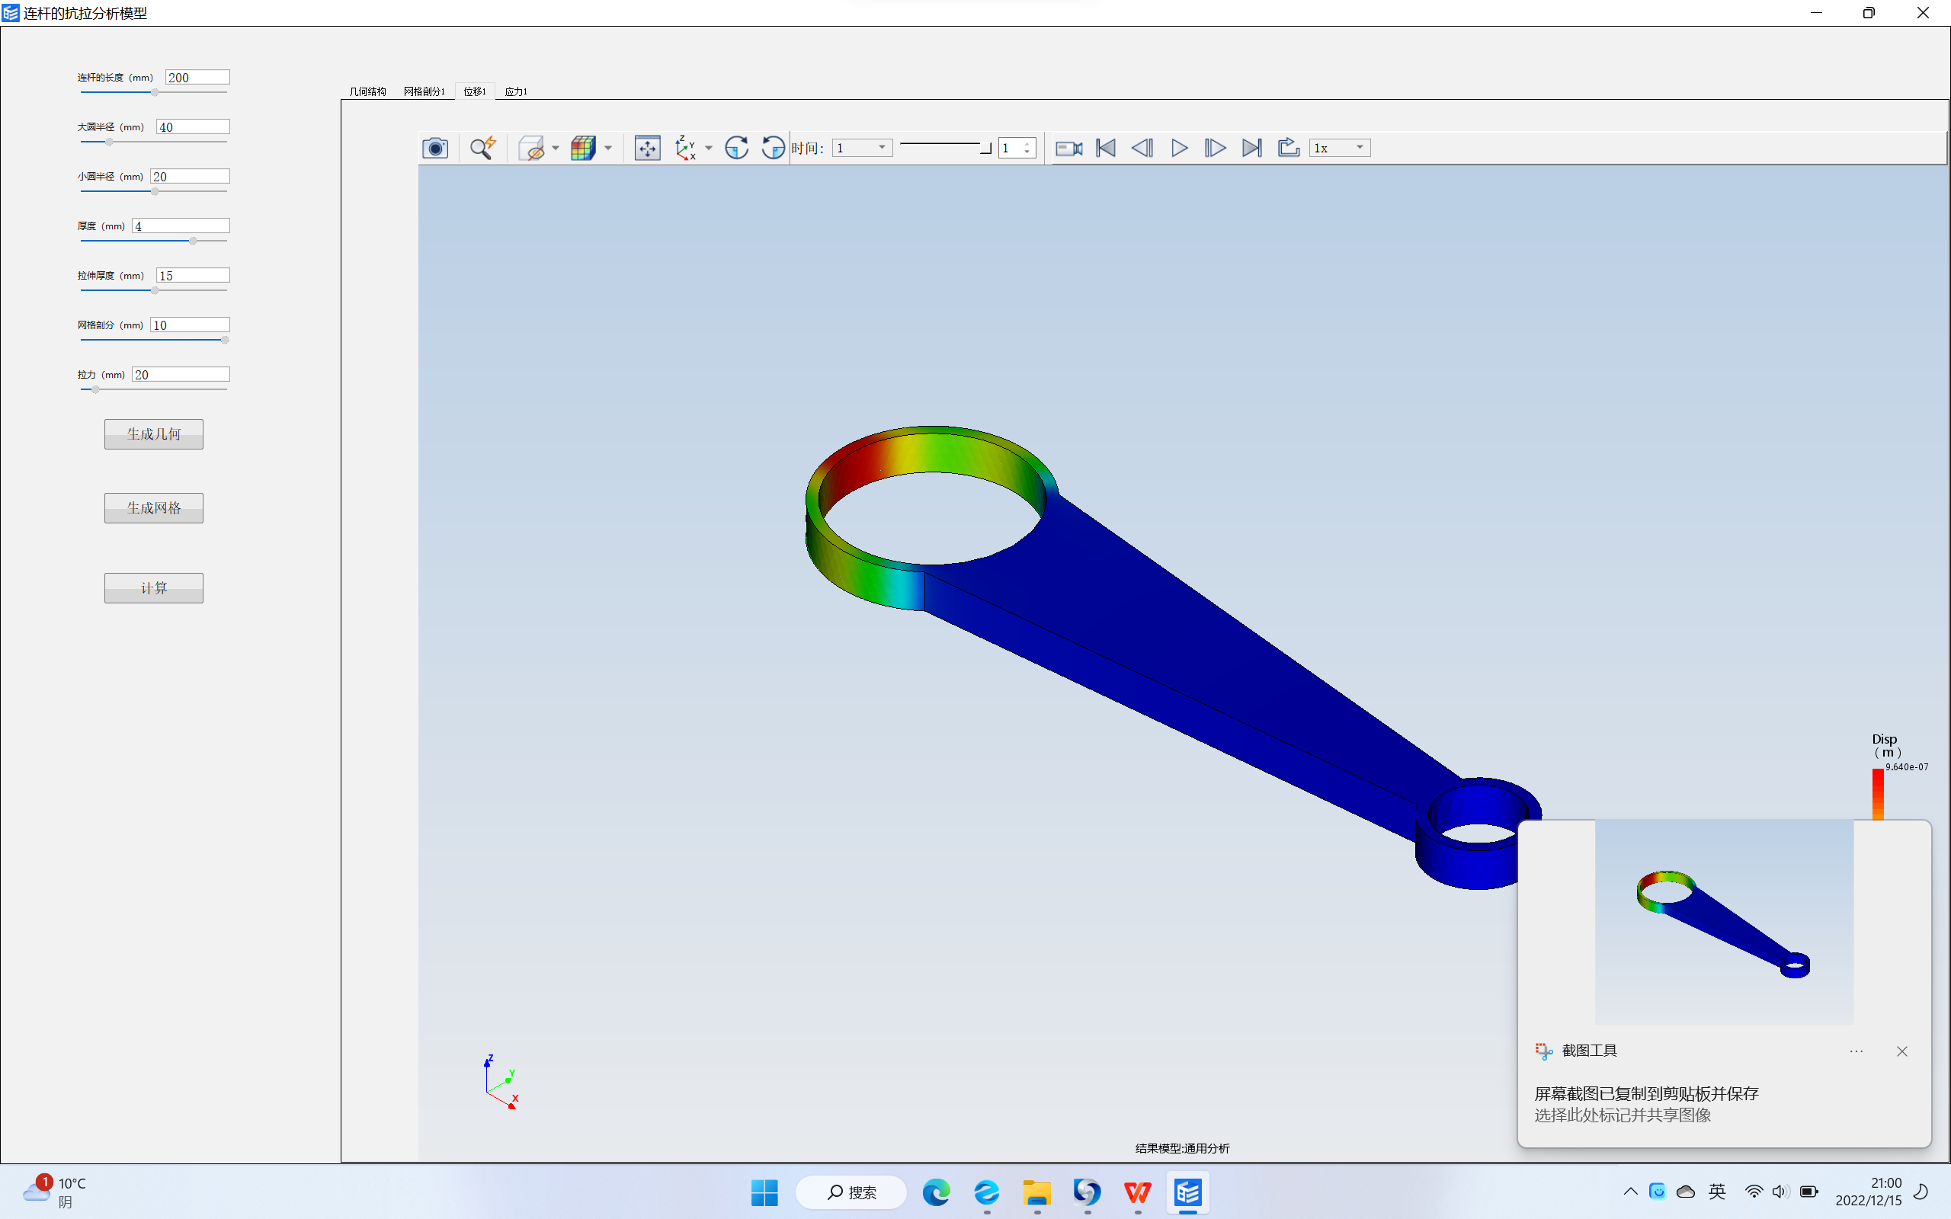This screenshot has height=1219, width=1951.
Task: Open the 时间 (time) combo box
Action: click(862, 148)
